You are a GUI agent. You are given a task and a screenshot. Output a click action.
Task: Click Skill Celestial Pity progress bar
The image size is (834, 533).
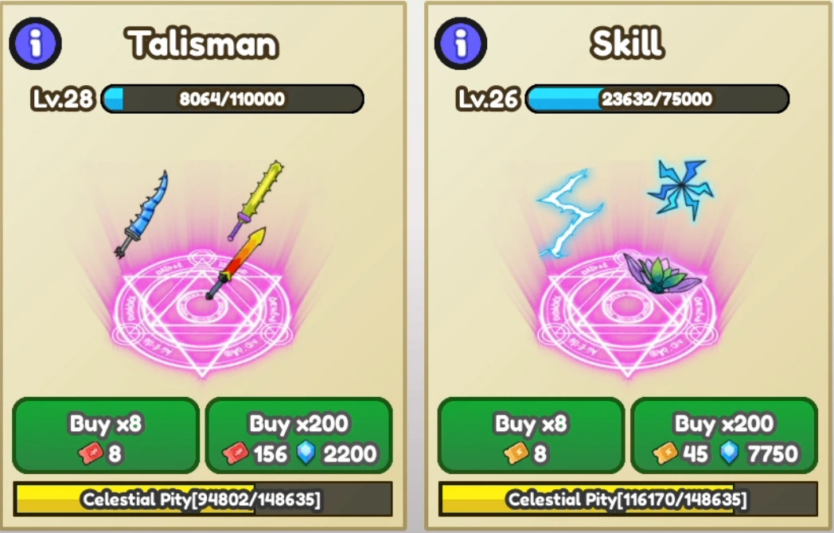tap(628, 499)
